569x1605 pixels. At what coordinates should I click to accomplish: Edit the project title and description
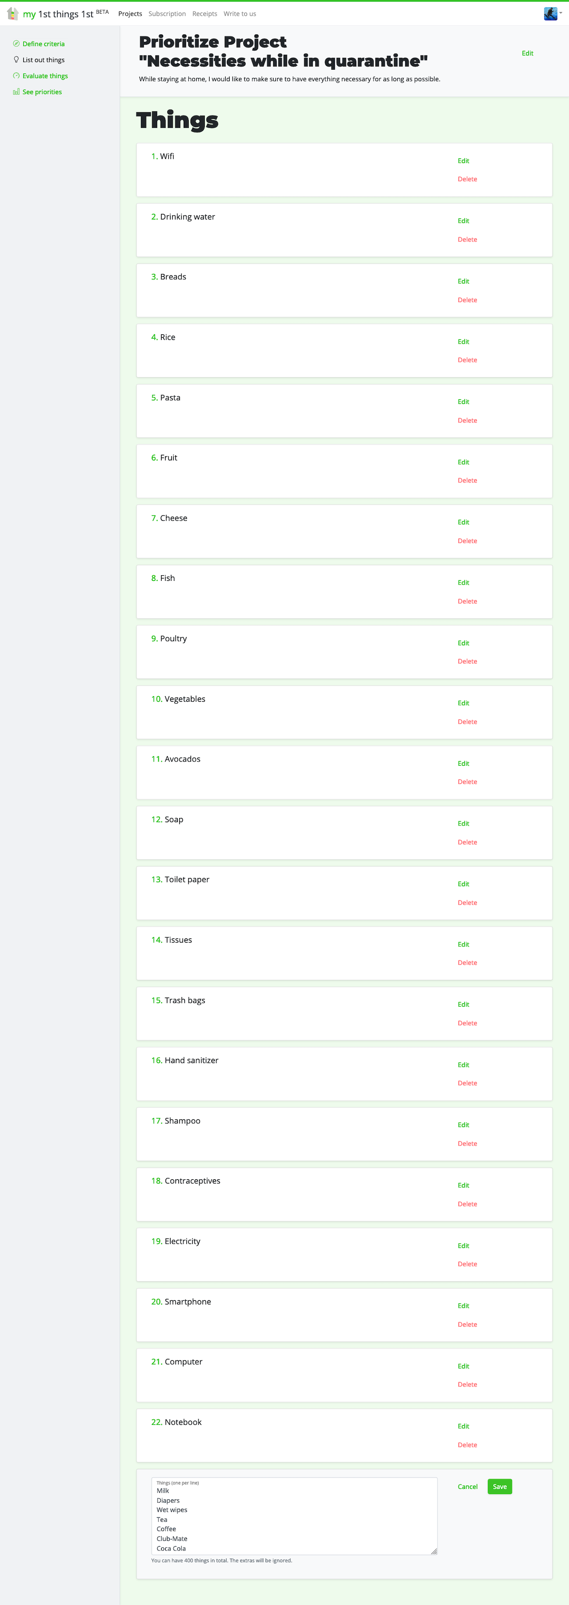(x=527, y=53)
